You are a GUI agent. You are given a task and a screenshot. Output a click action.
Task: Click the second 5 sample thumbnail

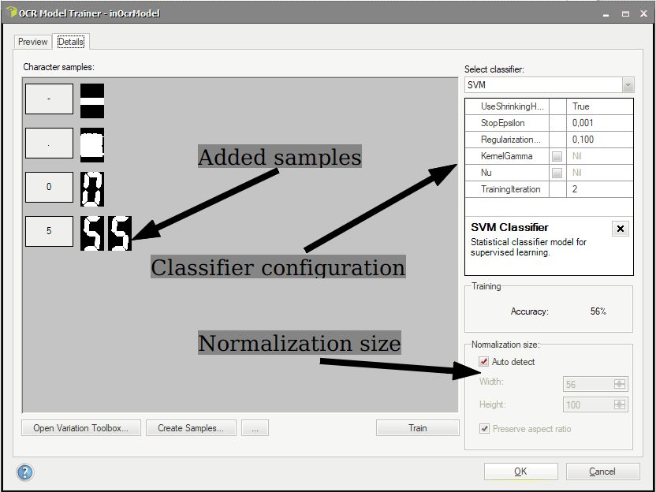click(120, 233)
